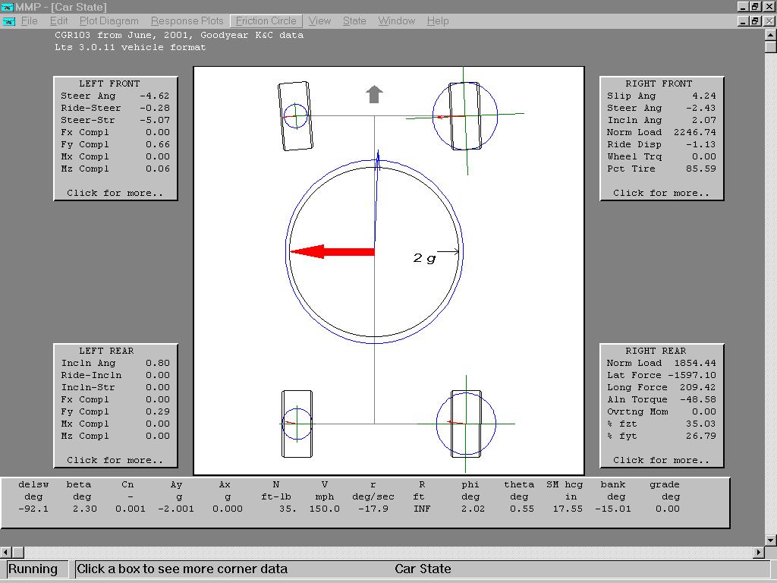
Task: Open the File menu
Action: click(30, 20)
